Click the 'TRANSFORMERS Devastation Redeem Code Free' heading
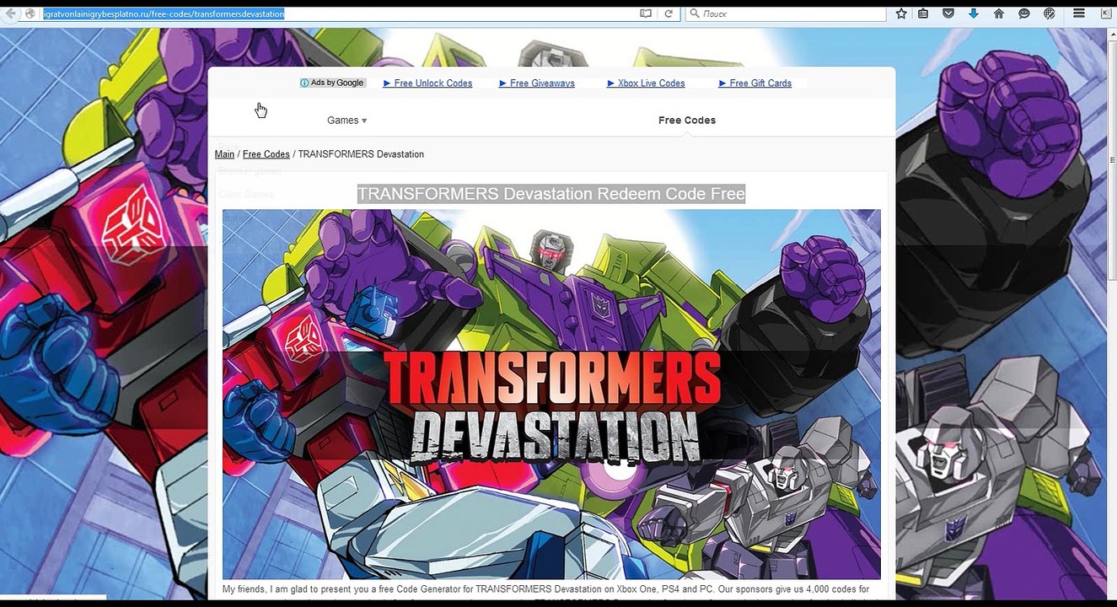The image size is (1117, 607). click(551, 194)
